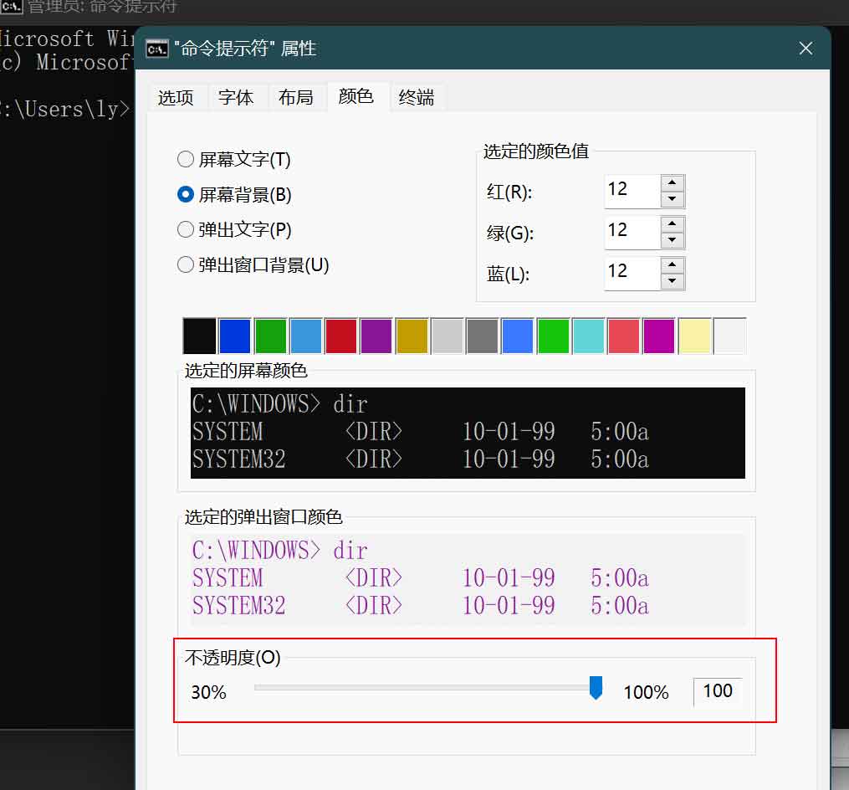Select the 屏幕文字(T) radio button
This screenshot has width=849, height=790.
tap(185, 159)
